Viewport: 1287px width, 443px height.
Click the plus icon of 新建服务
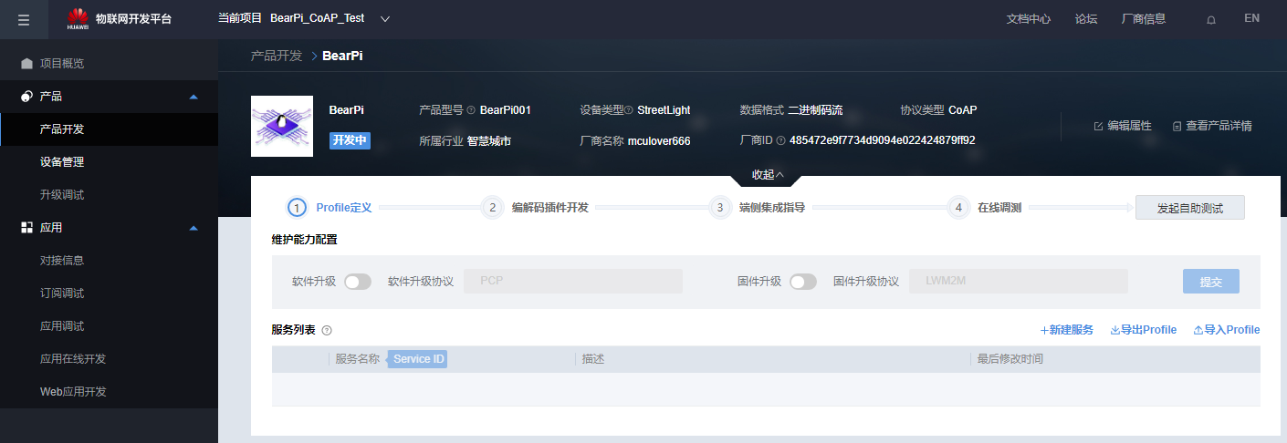pos(1044,330)
